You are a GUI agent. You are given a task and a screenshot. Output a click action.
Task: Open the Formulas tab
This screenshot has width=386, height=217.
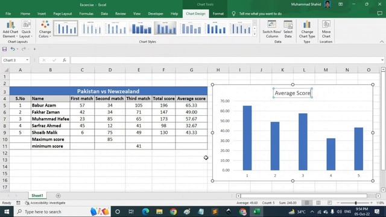(x=86, y=14)
